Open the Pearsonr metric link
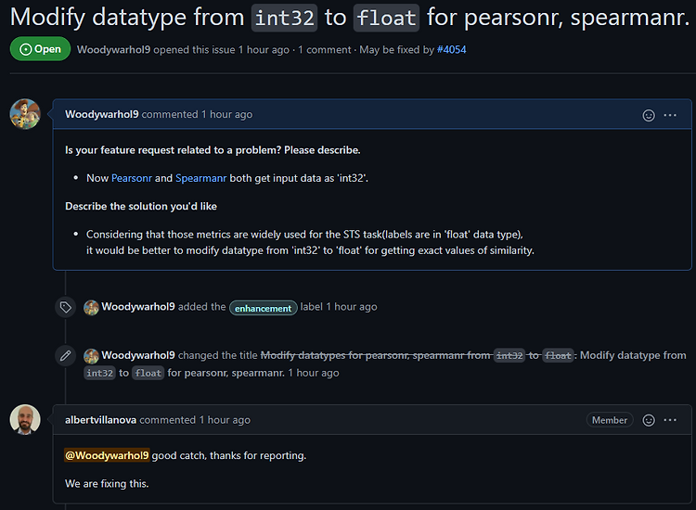The image size is (696, 510). 132,178
